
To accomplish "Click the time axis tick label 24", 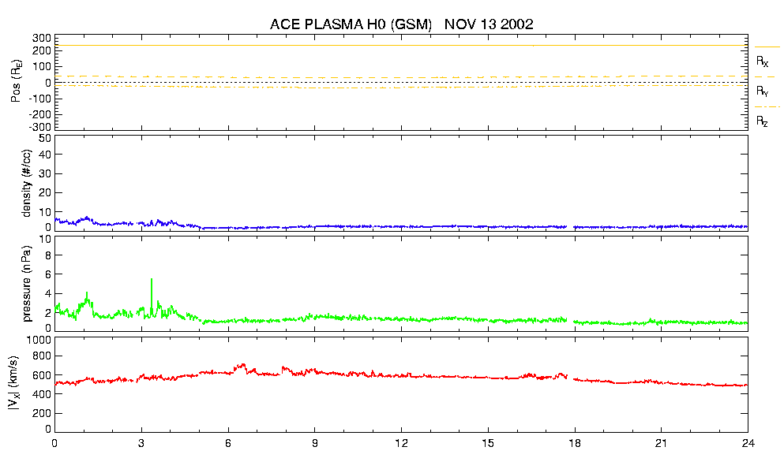I will click(x=748, y=443).
